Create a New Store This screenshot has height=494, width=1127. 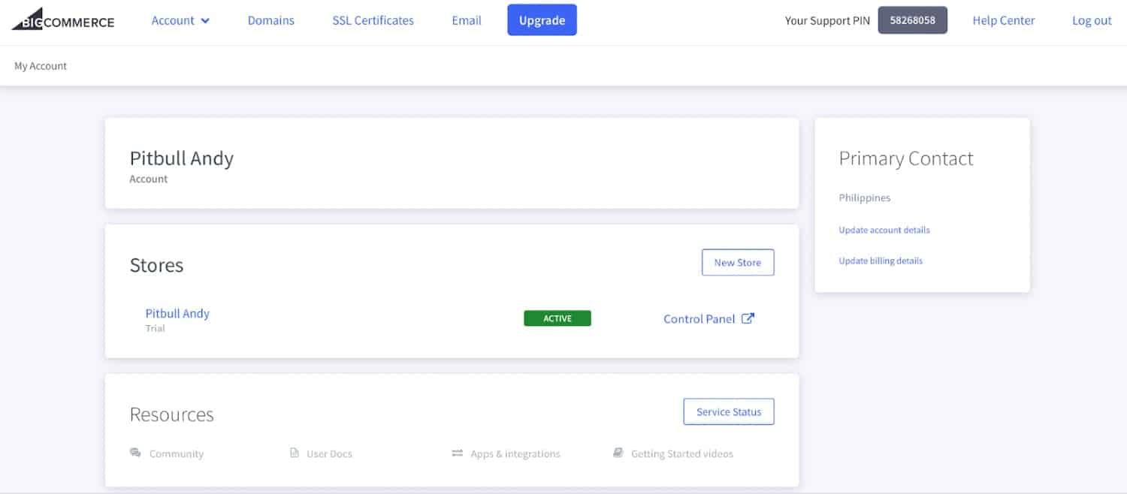tap(738, 262)
